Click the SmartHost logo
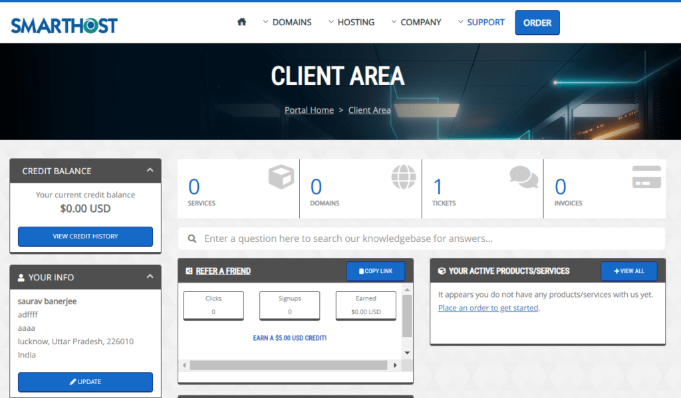The width and height of the screenshot is (681, 398). (64, 25)
